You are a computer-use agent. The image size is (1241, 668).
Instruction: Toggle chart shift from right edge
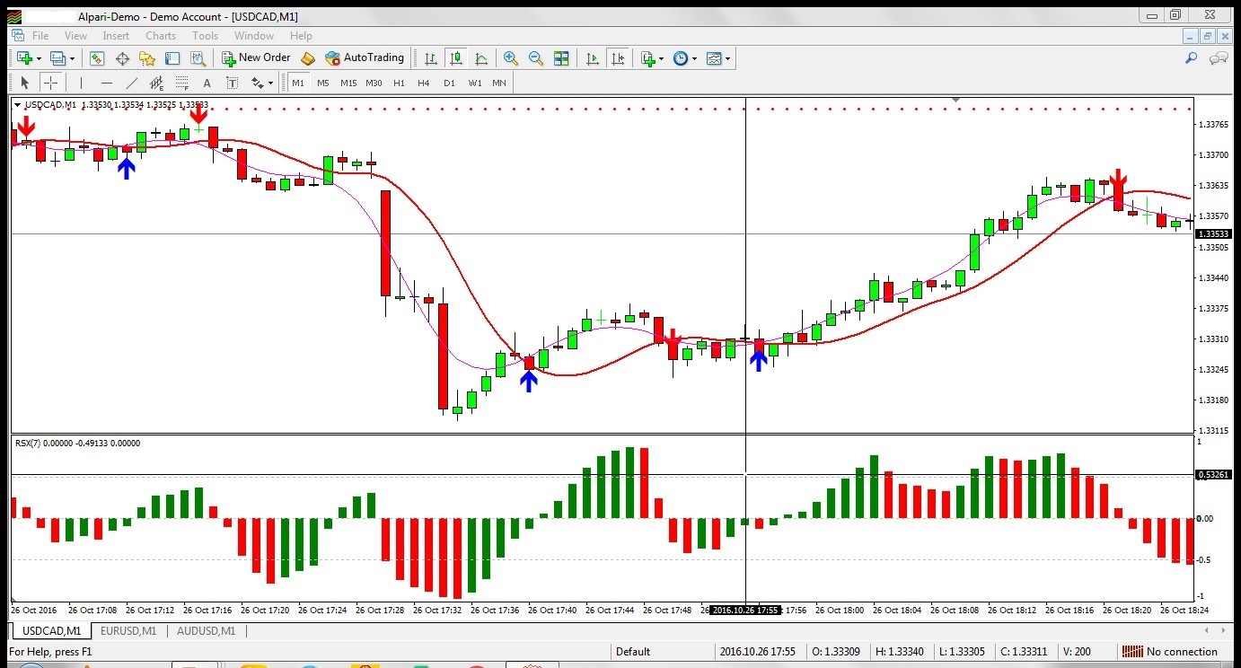618,58
